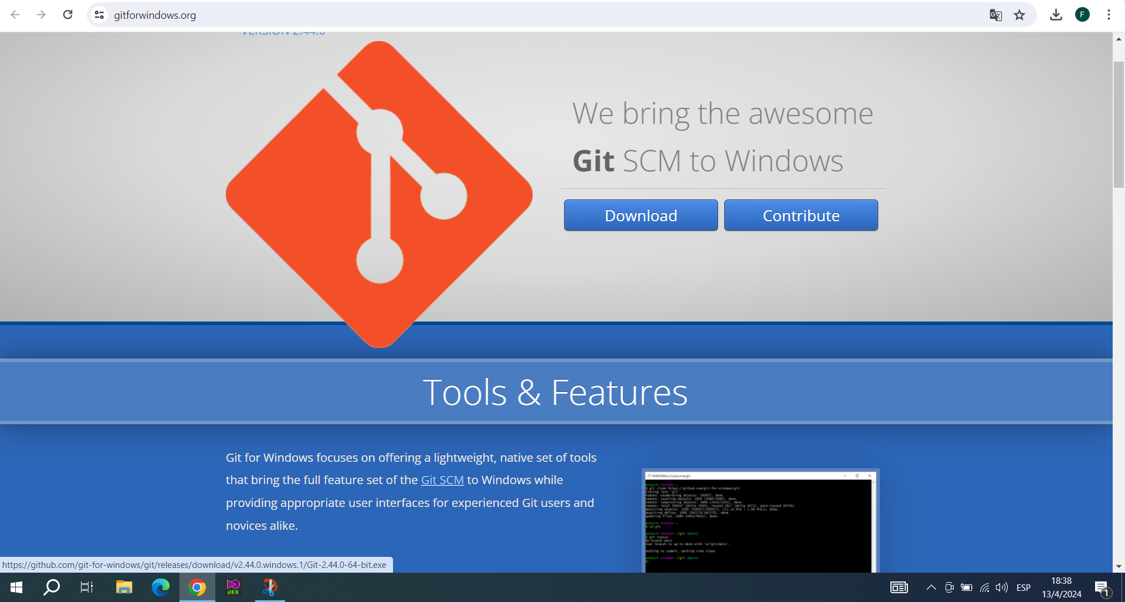Open the notification center icon

tap(1102, 587)
